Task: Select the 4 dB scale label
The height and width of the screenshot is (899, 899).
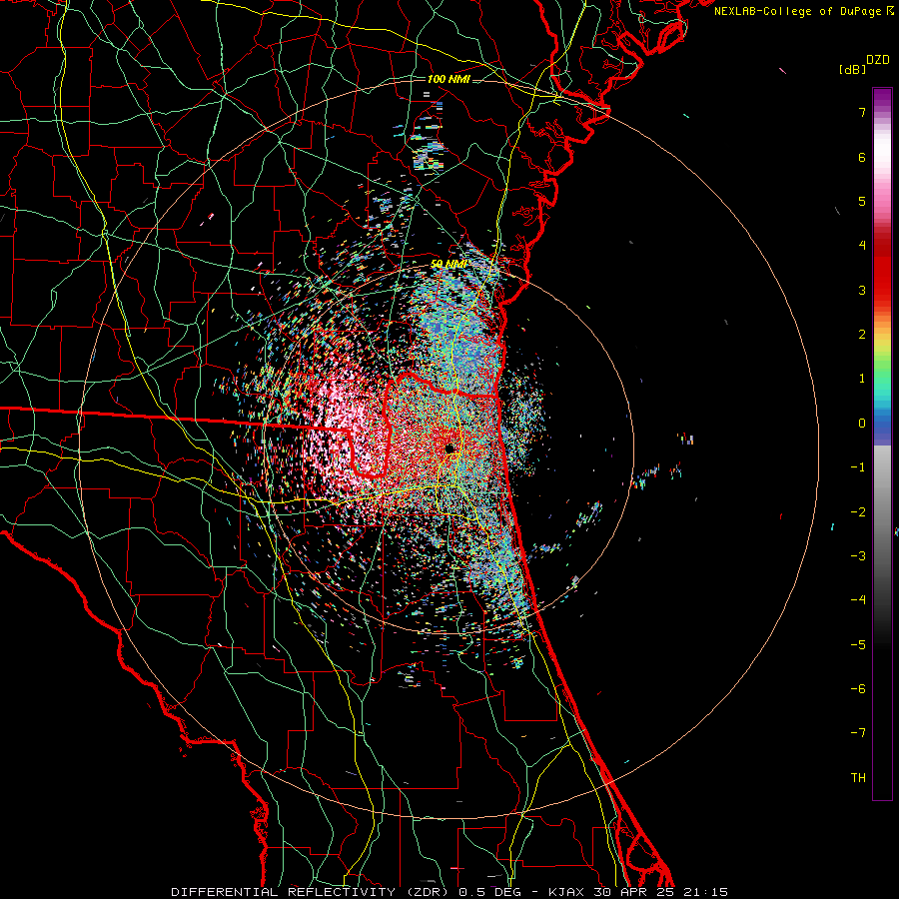Action: tap(862, 245)
